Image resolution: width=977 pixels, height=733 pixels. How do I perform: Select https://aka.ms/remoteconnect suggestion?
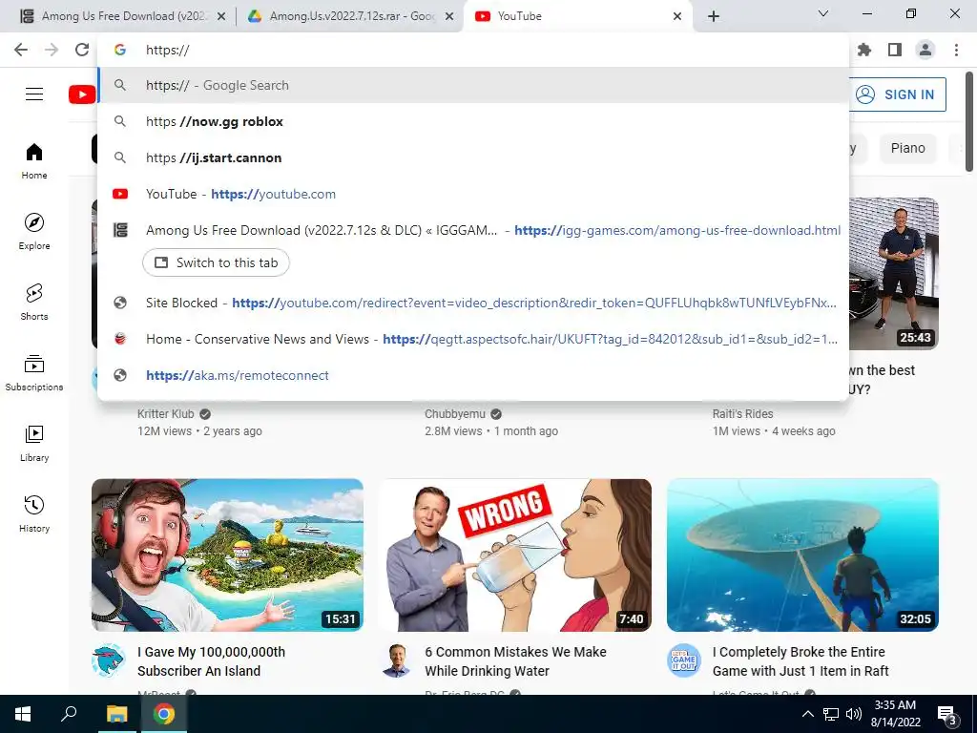[x=473, y=375]
